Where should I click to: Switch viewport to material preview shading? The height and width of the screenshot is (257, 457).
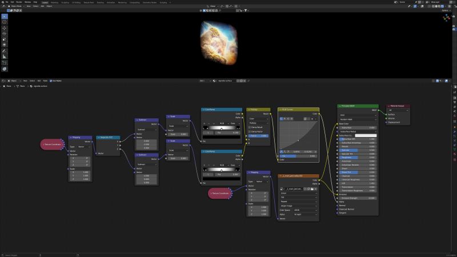click(x=439, y=6)
